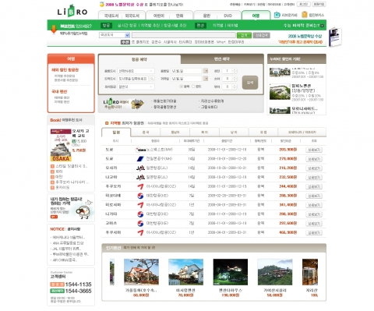
Task: Click the NWA airline logo in the (MW) row
Action: pos(140,150)
